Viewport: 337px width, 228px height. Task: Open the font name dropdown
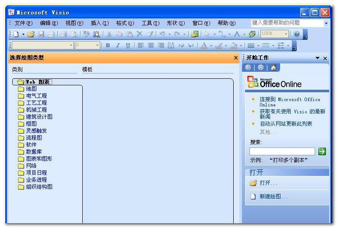point(71,46)
